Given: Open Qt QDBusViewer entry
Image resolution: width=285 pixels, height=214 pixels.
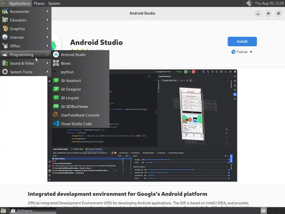Looking at the screenshot, I should point(80,106).
